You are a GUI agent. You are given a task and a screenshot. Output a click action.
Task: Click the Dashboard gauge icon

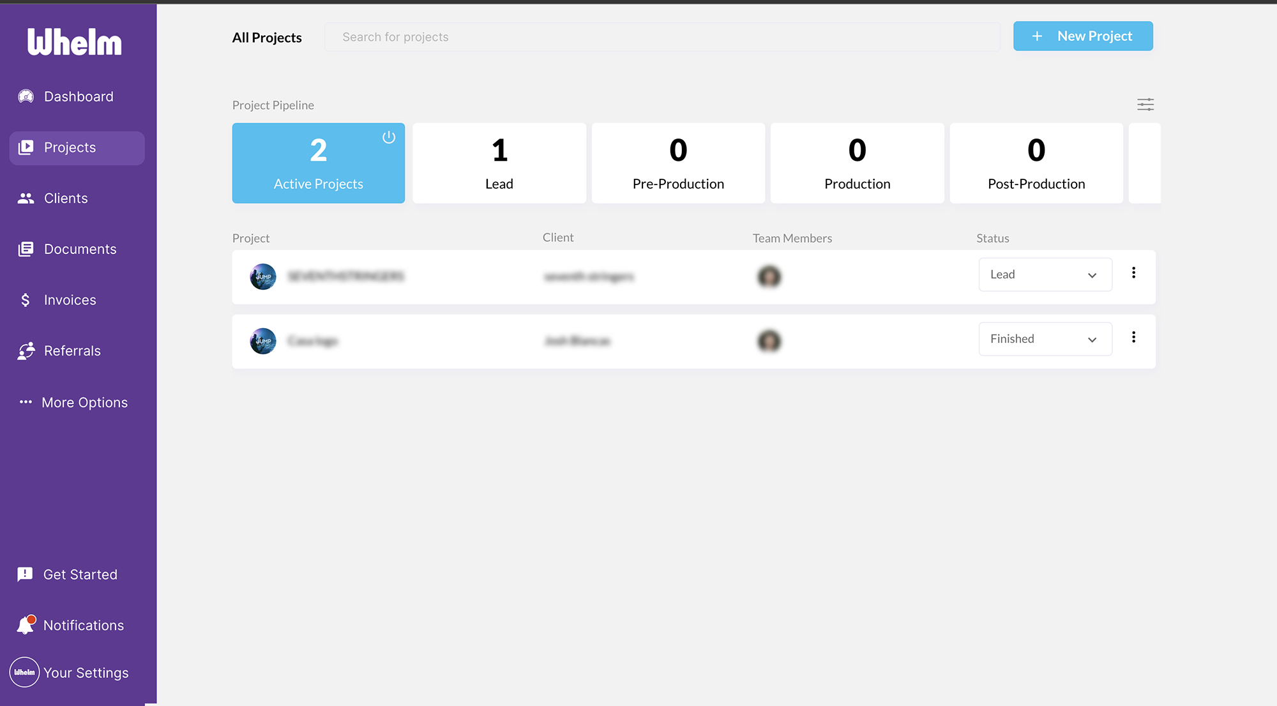[x=26, y=96]
